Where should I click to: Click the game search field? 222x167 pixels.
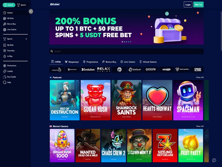click(126, 51)
